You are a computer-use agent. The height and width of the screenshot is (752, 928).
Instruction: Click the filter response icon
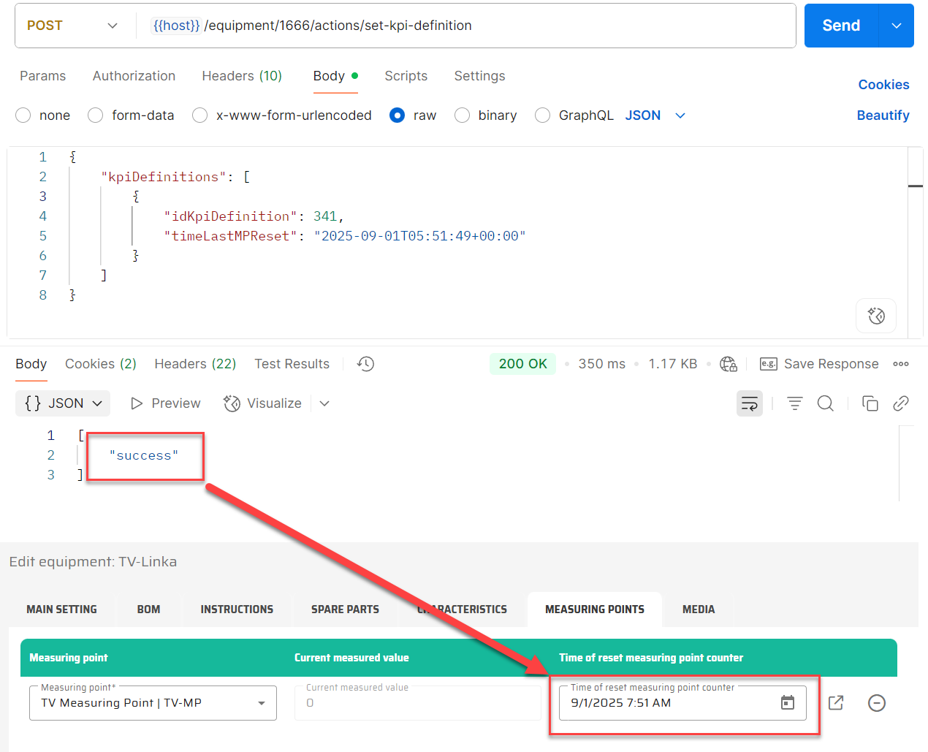point(794,403)
